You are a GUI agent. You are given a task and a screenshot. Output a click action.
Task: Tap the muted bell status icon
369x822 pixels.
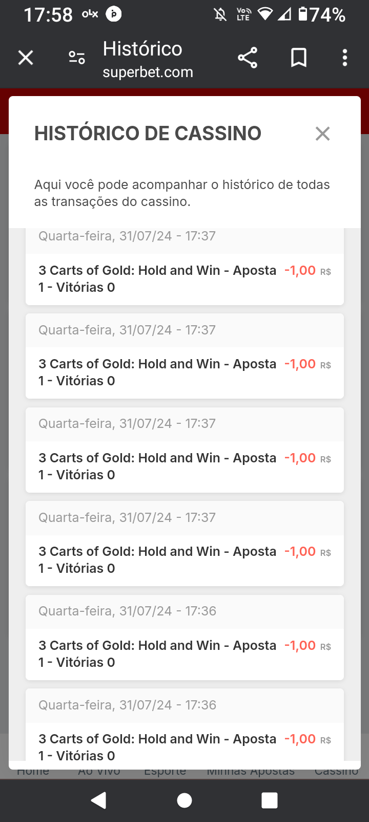coord(220,14)
